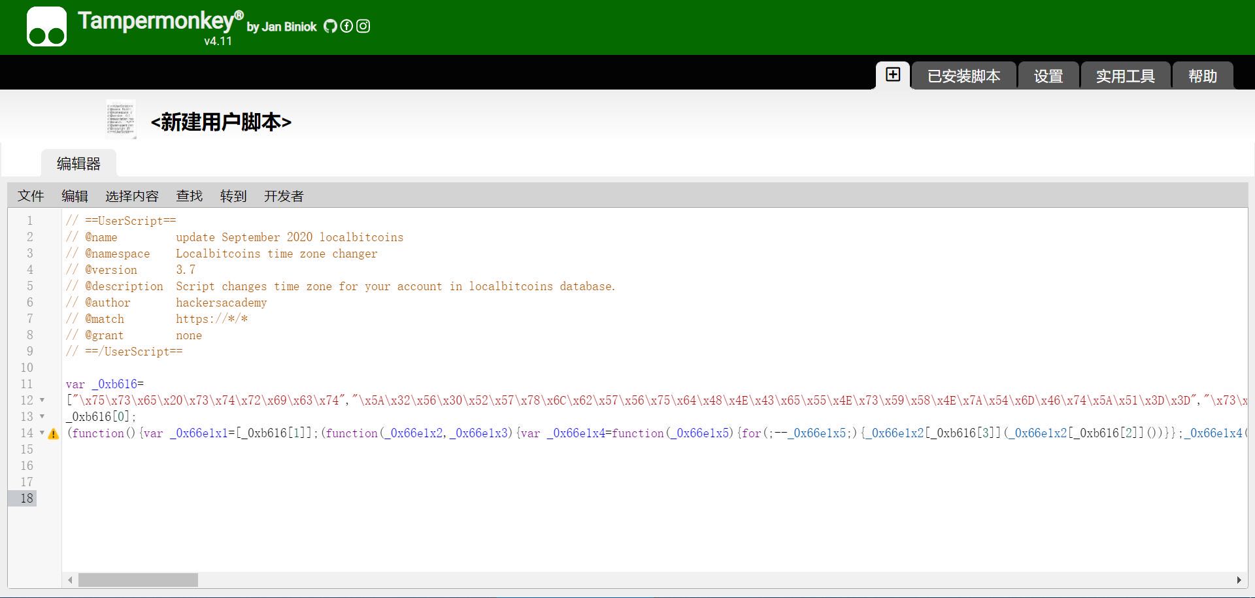This screenshot has height=598, width=1255.
Task: Click the @description line text
Action: click(341, 286)
